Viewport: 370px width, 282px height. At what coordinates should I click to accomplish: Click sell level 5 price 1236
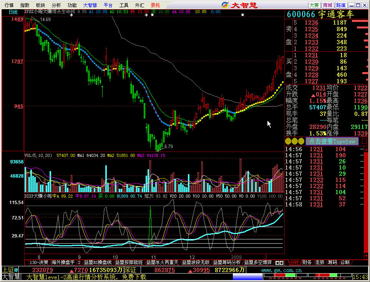(311, 23)
